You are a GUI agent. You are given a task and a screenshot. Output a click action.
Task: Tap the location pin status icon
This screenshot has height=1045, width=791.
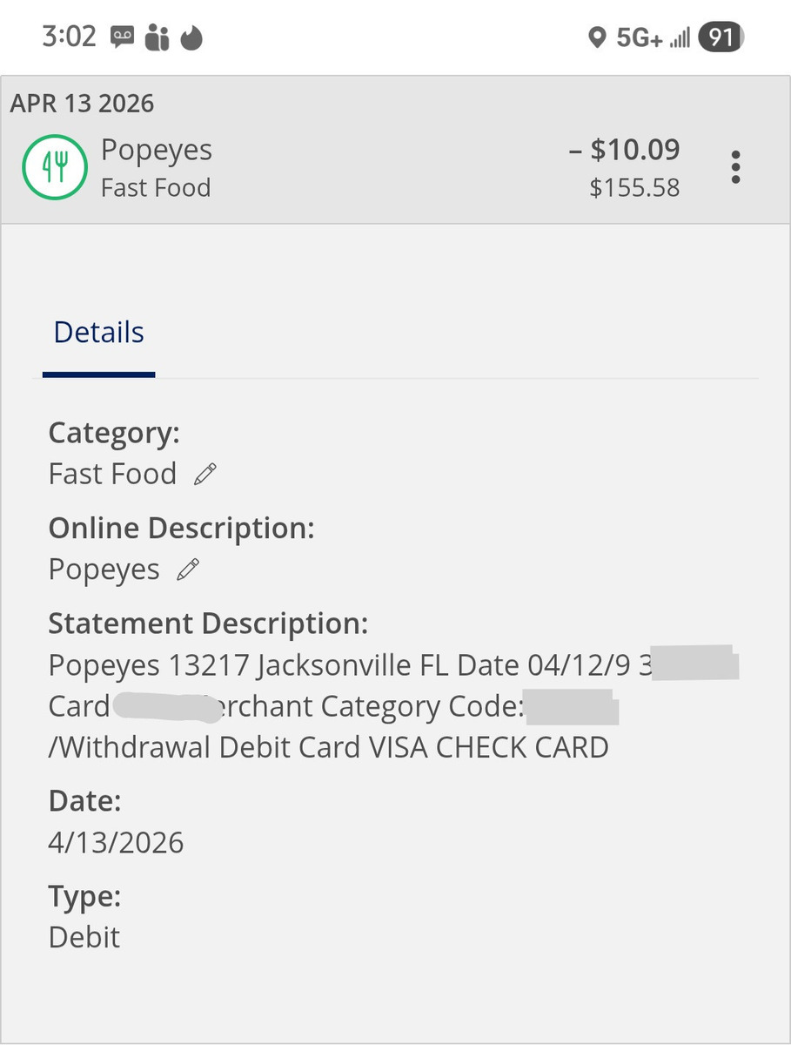(x=597, y=37)
